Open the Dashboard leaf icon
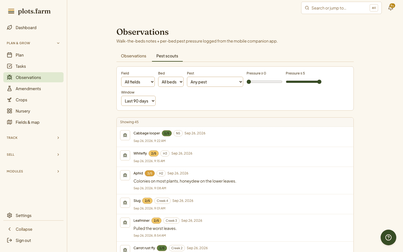This screenshot has height=252, width=403. 10,27
